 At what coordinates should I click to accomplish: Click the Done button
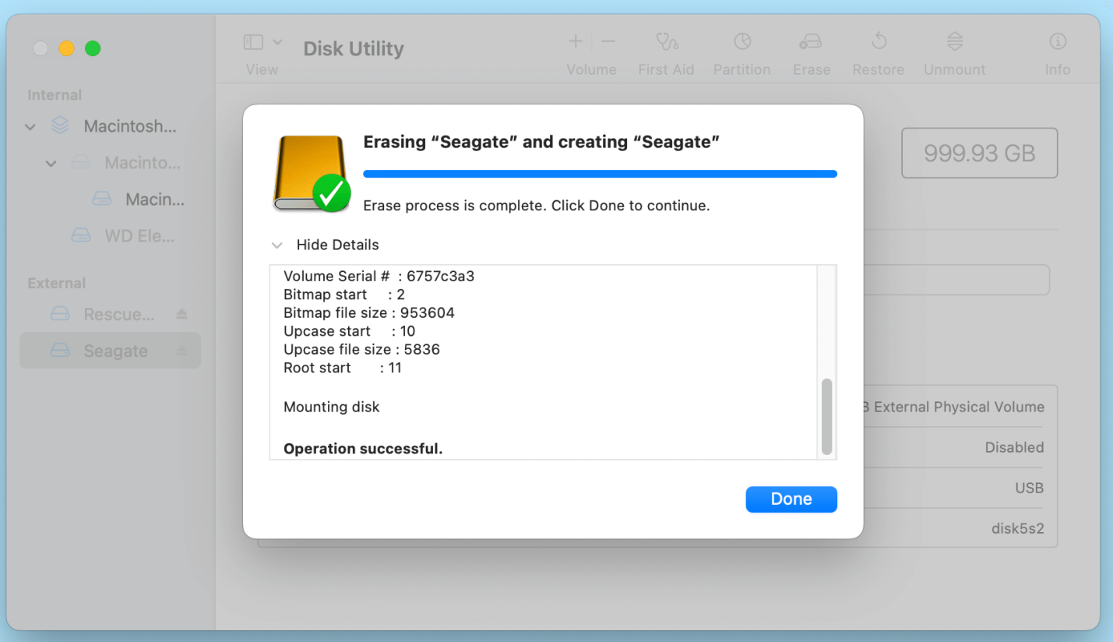point(791,499)
